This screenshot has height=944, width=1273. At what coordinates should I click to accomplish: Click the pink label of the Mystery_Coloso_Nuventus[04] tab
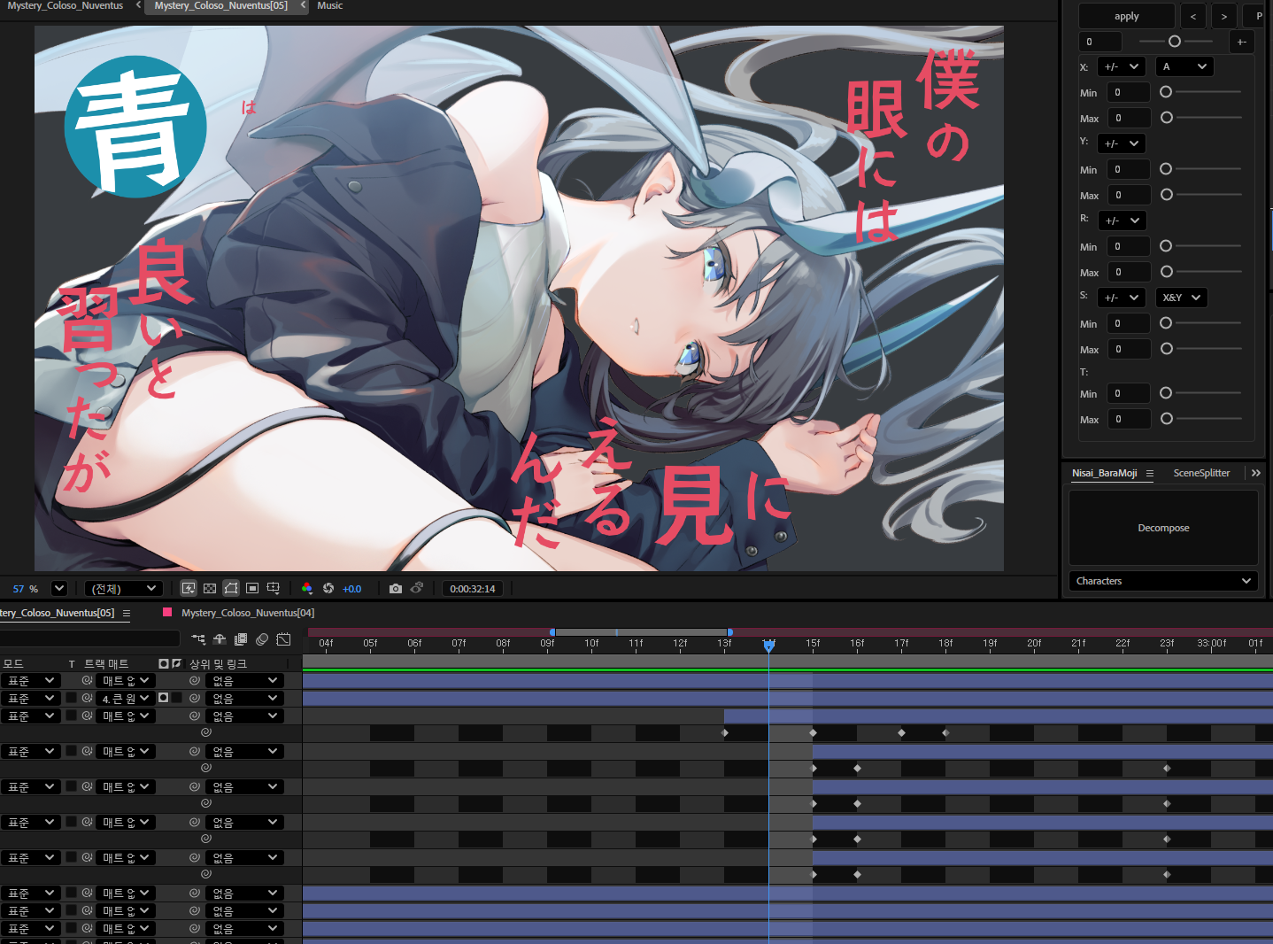point(167,612)
